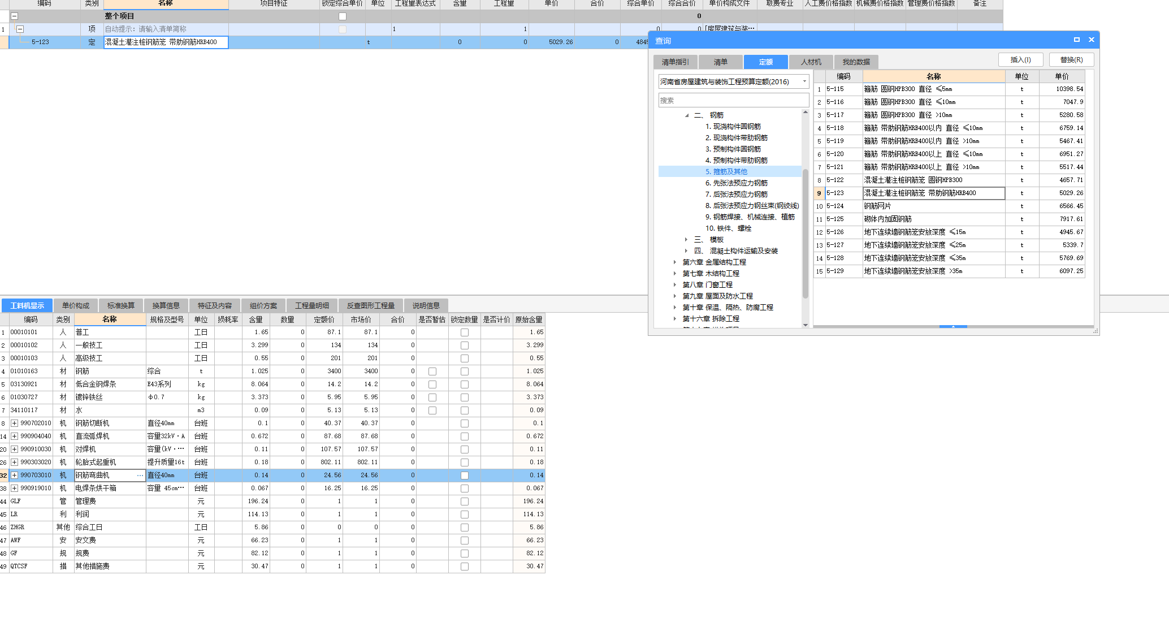1169x644 pixels.
Task: Expand 第十章 保温、隔热、防腐工程 node
Action: pos(675,308)
